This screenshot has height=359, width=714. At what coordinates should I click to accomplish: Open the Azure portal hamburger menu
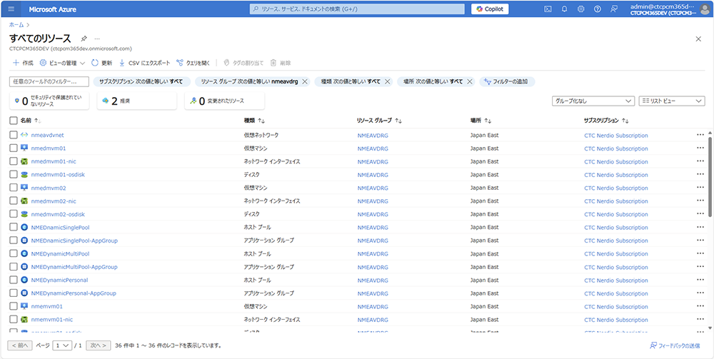11,9
